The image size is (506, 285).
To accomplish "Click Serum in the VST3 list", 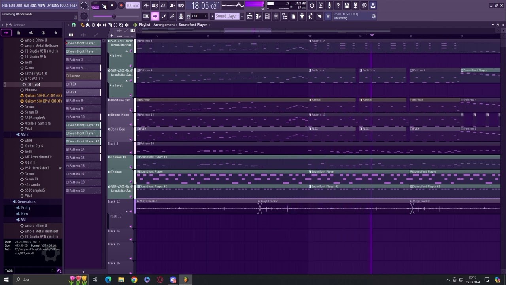I will (30, 174).
